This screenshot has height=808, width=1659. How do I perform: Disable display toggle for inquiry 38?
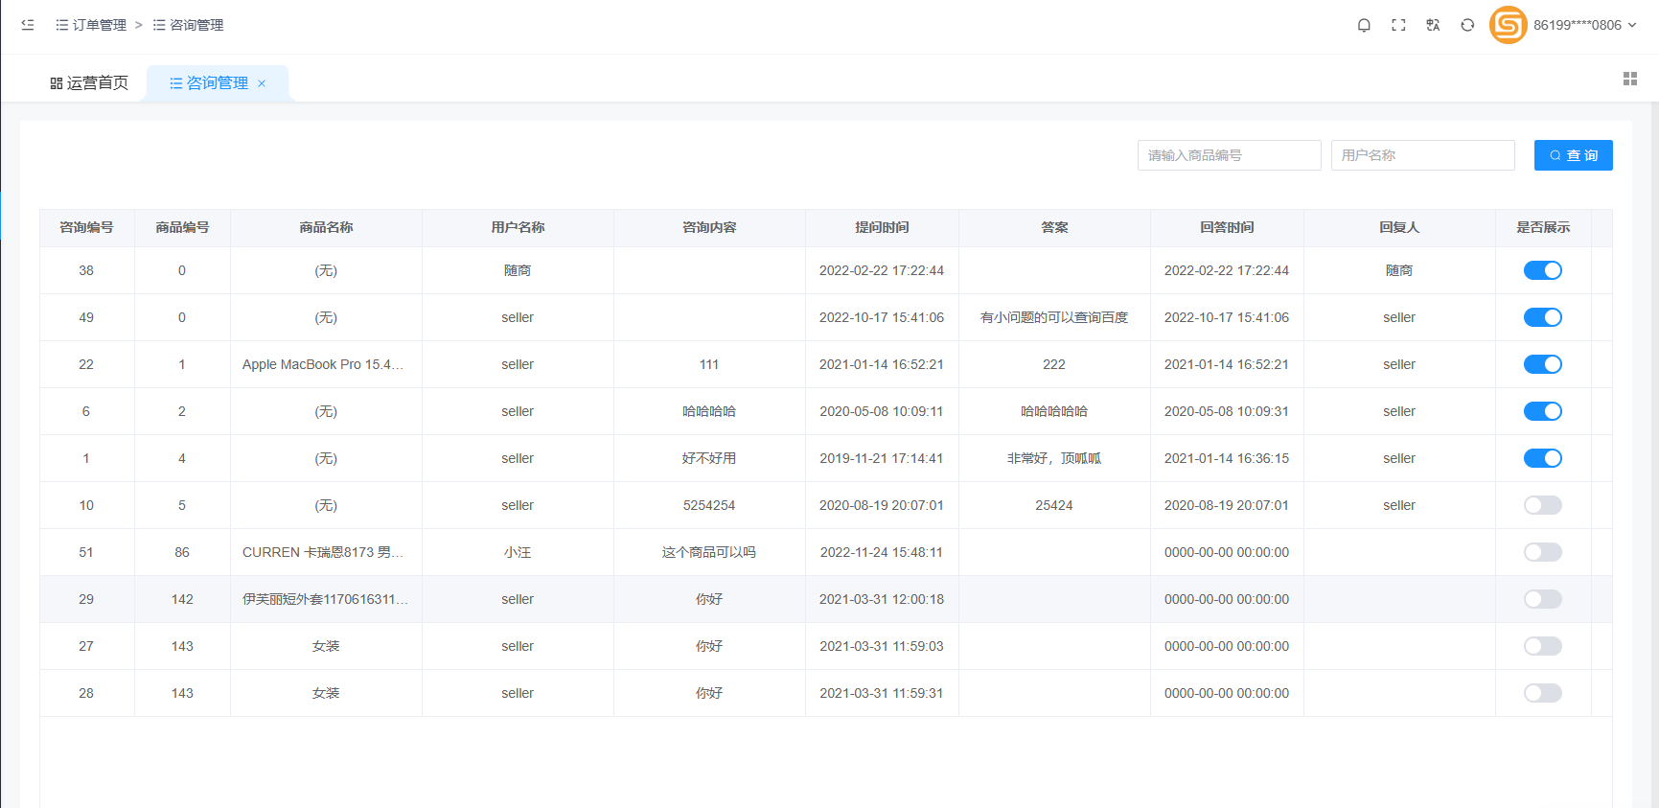[1542, 270]
